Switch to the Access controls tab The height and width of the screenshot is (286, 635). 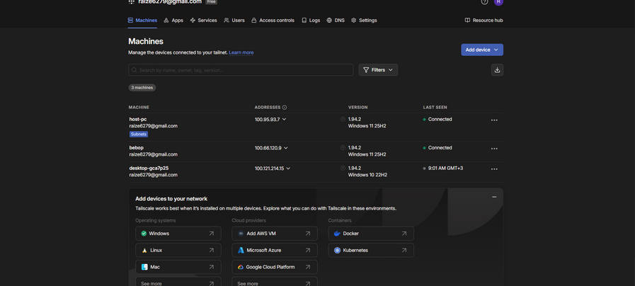[272, 21]
